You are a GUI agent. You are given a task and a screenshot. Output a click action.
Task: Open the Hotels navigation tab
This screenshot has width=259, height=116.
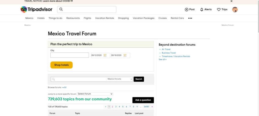pyautogui.click(x=41, y=18)
